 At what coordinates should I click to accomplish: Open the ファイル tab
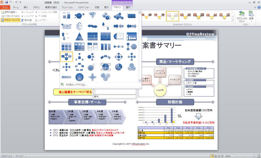point(5,7)
